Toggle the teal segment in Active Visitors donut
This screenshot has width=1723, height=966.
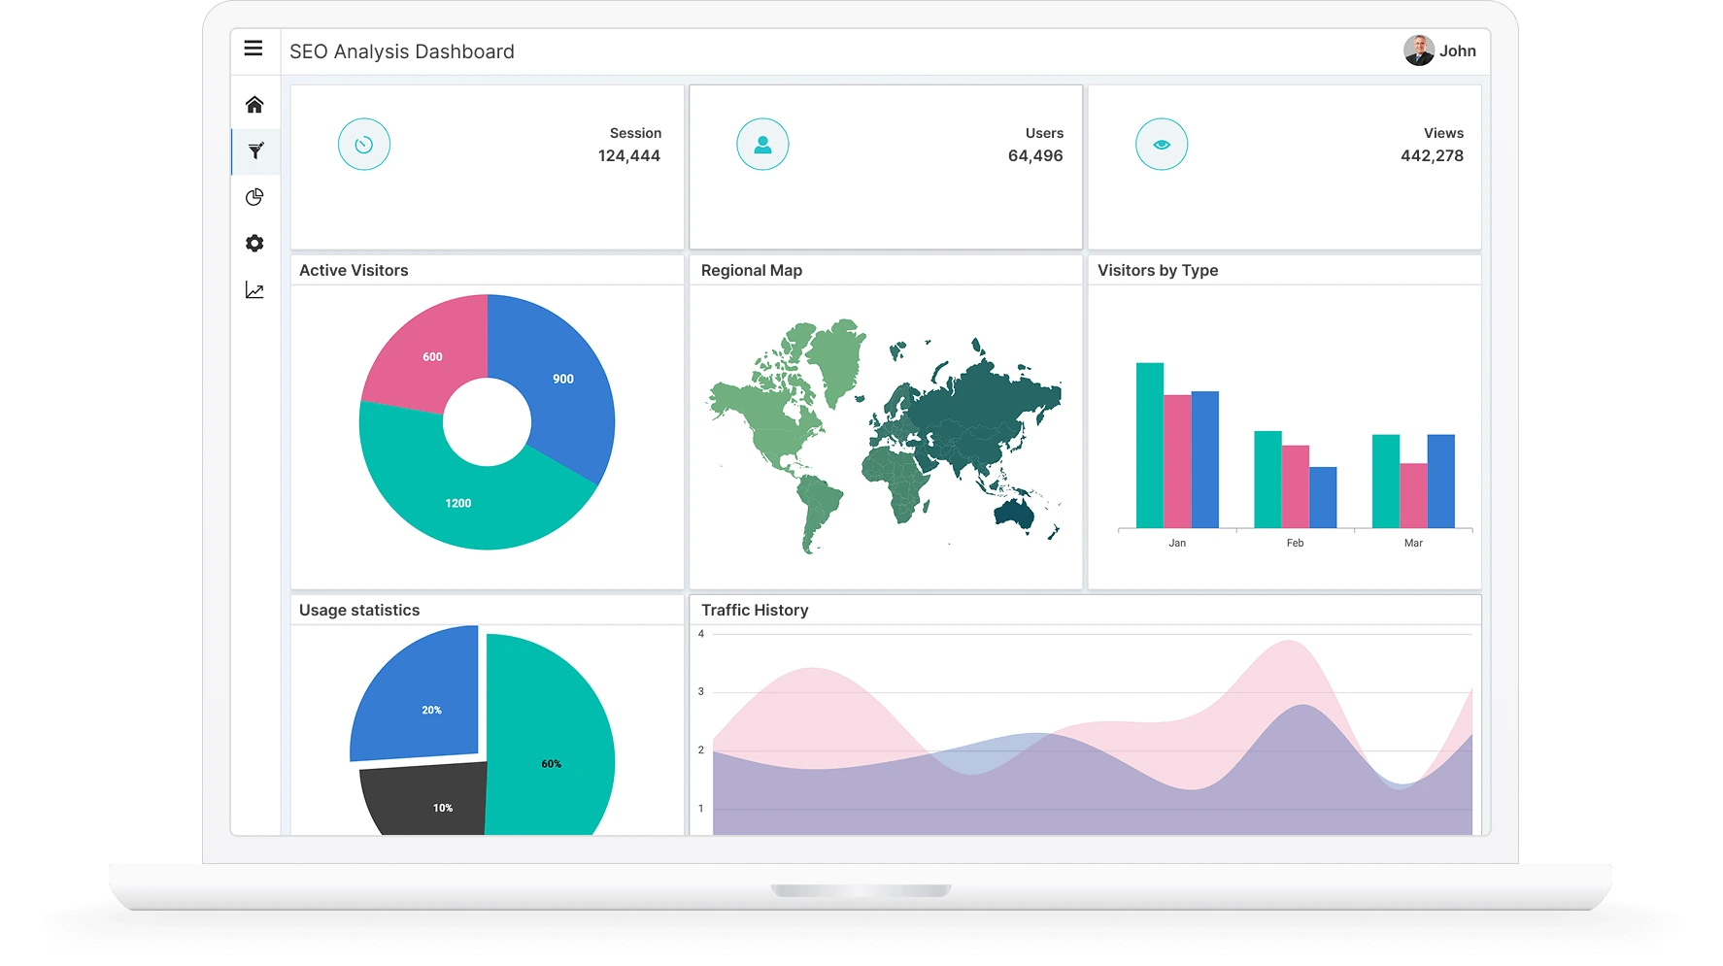tap(457, 503)
